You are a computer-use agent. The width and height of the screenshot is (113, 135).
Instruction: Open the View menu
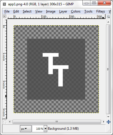click(x=39, y=11)
